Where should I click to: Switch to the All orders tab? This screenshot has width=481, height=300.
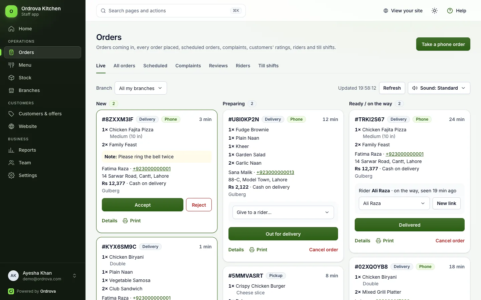coord(124,66)
